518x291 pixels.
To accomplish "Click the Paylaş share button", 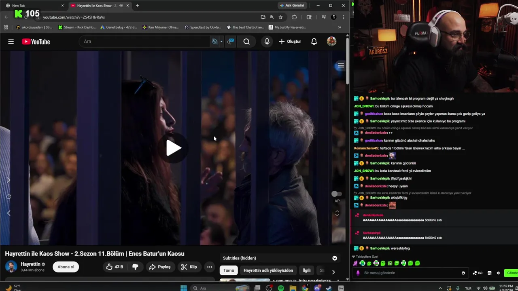I will [160, 267].
